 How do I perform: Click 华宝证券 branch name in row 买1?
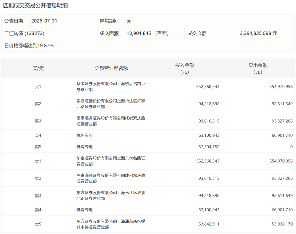[111, 86]
